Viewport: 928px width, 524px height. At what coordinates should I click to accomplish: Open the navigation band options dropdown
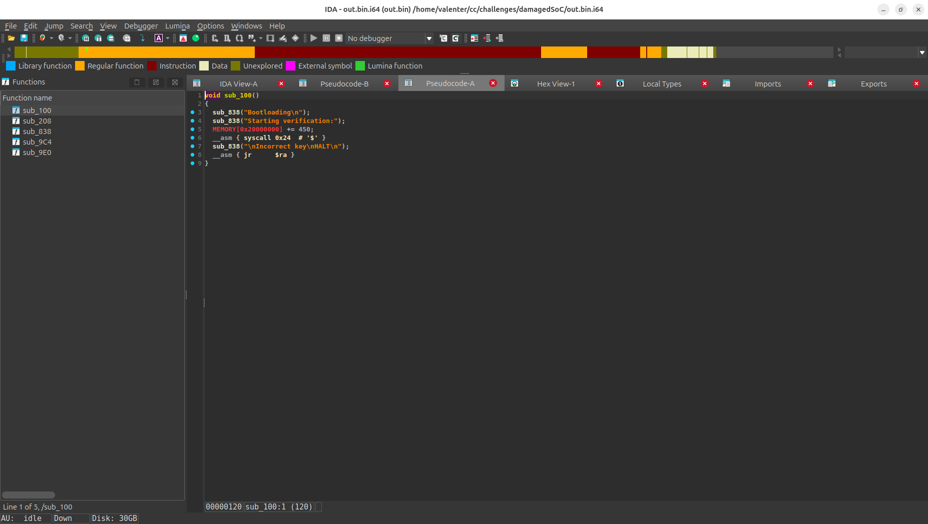click(x=922, y=52)
